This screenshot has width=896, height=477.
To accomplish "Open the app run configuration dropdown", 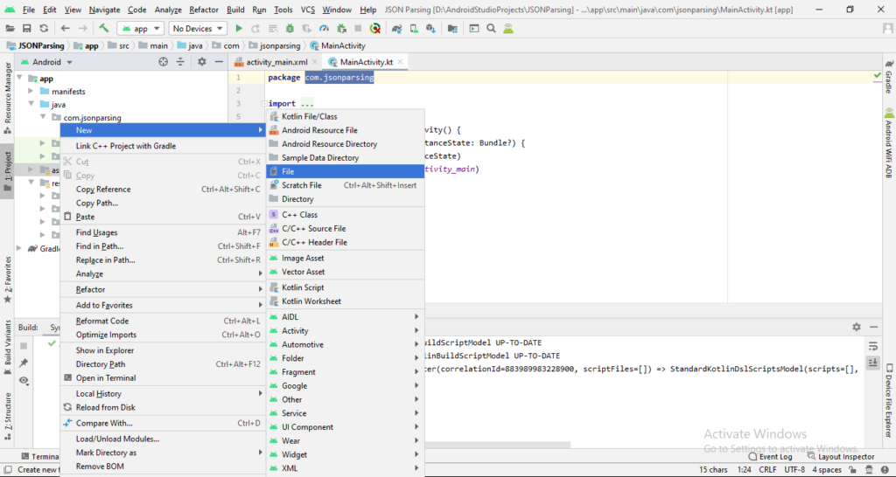I will (139, 29).
